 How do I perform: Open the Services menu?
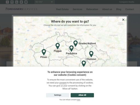click(x=77, y=9)
